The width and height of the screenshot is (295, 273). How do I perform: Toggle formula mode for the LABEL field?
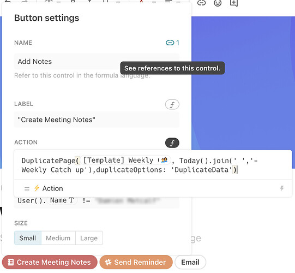tap(172, 105)
